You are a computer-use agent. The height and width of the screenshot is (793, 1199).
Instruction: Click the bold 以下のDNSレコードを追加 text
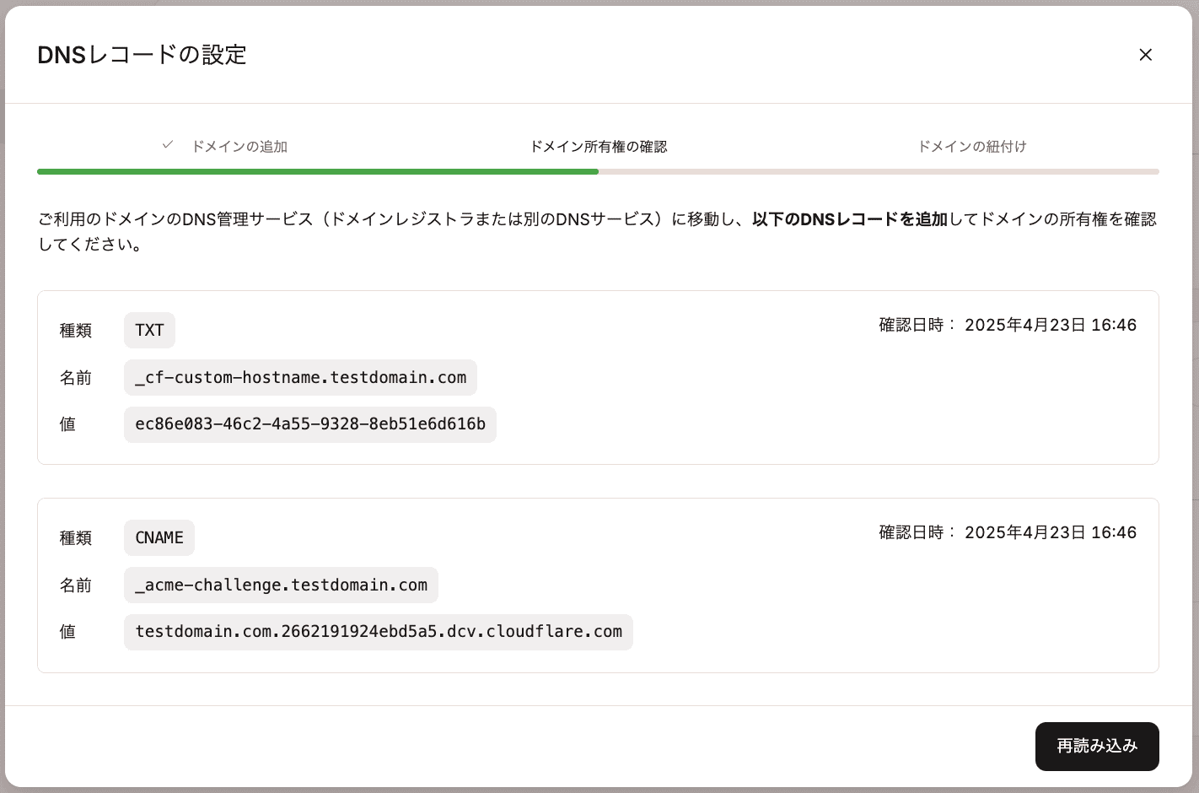[850, 219]
